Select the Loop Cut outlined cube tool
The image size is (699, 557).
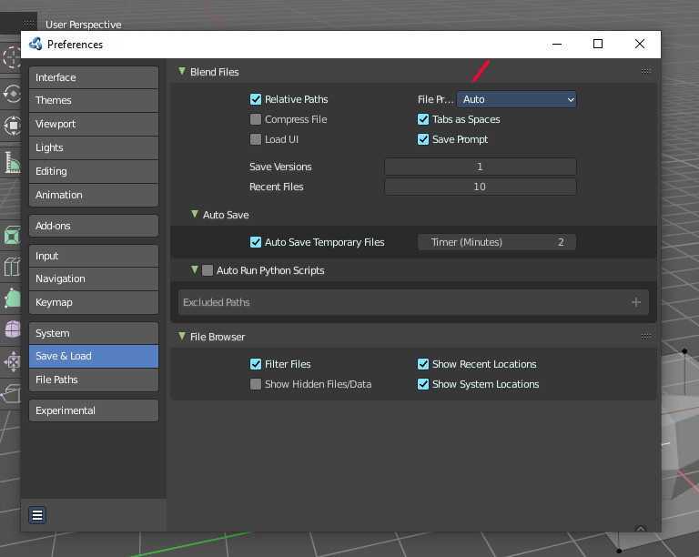point(12,267)
